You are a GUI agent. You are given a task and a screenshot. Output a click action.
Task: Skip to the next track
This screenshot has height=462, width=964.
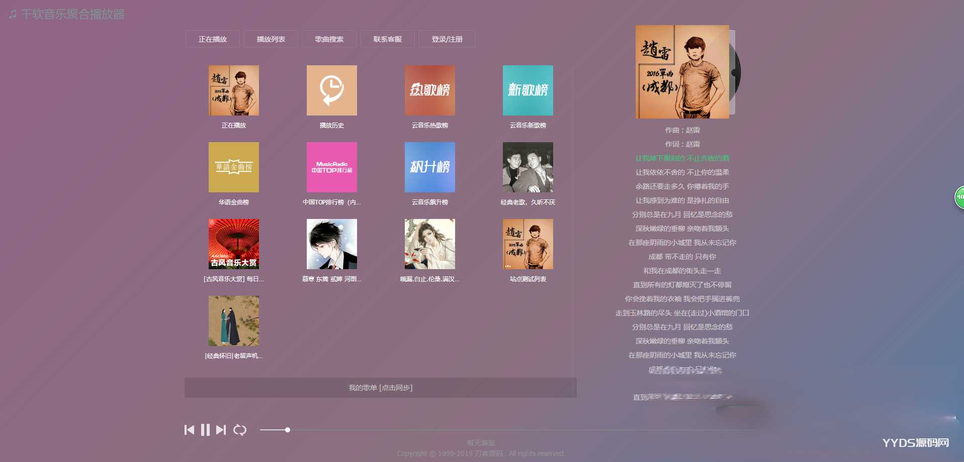pyautogui.click(x=221, y=430)
